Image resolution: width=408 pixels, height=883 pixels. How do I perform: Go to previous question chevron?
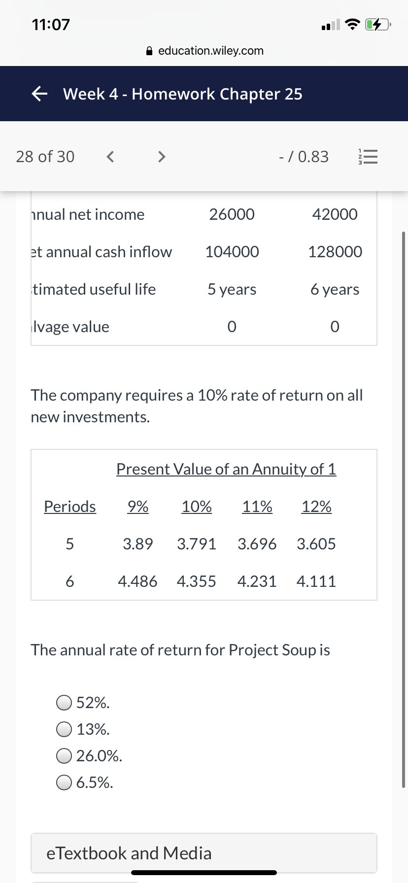[111, 157]
